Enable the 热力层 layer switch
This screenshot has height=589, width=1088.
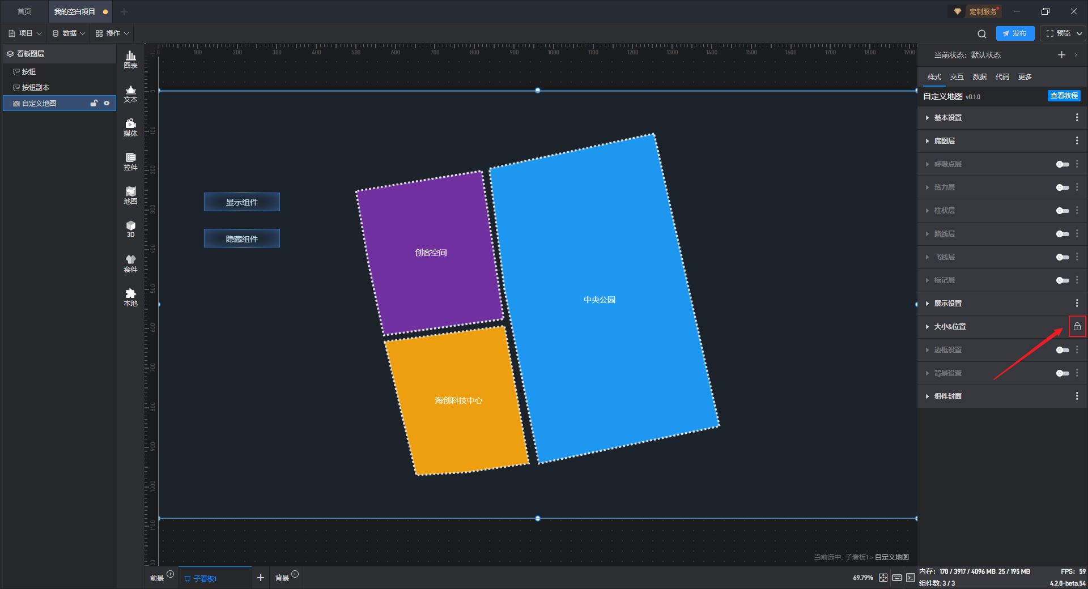1062,187
